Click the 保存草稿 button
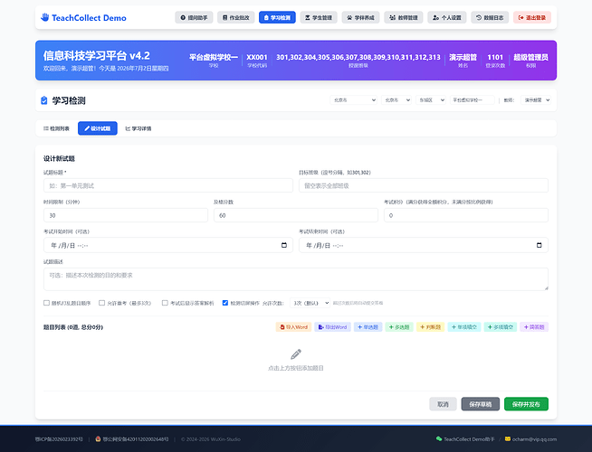 (481, 404)
